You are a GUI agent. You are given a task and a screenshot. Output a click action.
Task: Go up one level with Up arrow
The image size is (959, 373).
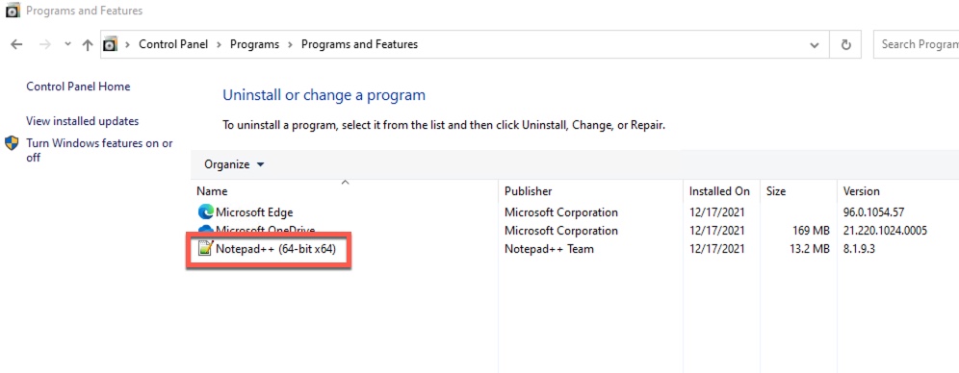[x=88, y=44]
